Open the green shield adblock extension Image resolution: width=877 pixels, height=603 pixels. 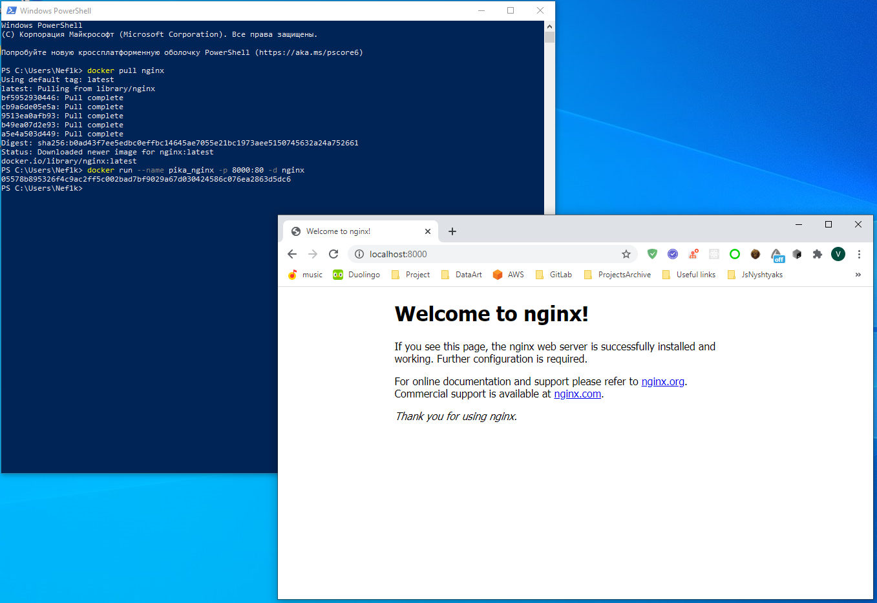(x=652, y=254)
